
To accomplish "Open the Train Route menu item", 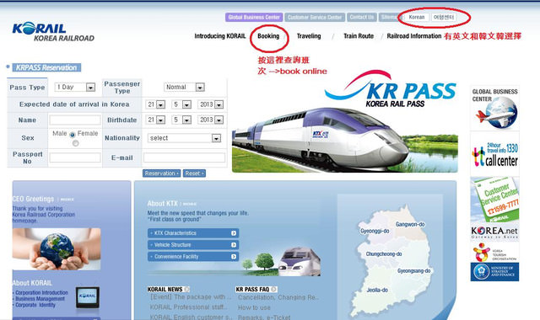I will point(359,36).
